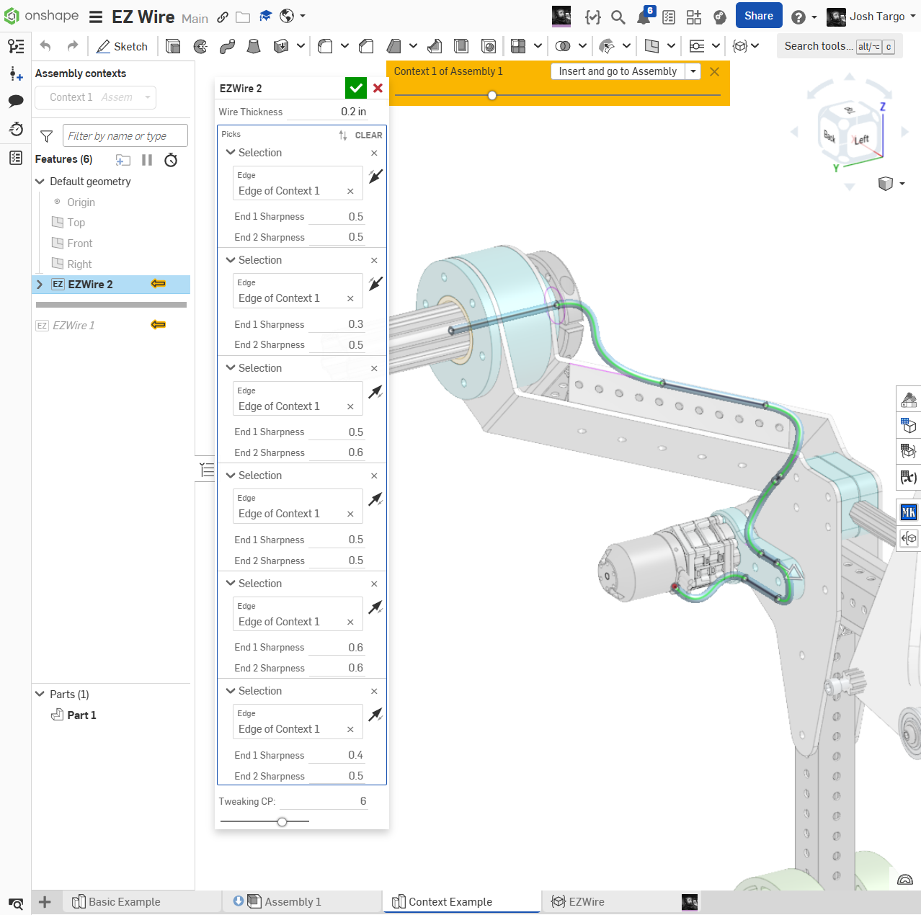The width and height of the screenshot is (921, 915).
Task: Click the Search tools field
Action: coord(840,46)
